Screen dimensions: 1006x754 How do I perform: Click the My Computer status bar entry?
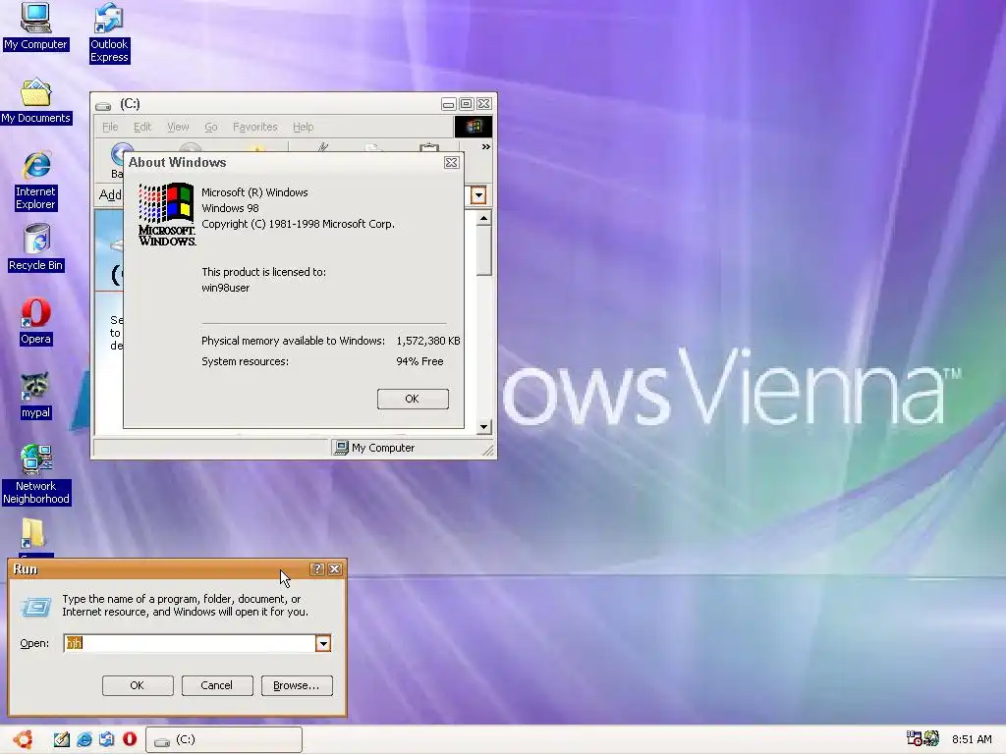(374, 448)
